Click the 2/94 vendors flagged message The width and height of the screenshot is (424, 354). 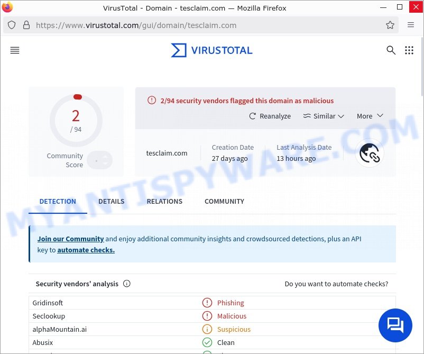click(x=247, y=101)
